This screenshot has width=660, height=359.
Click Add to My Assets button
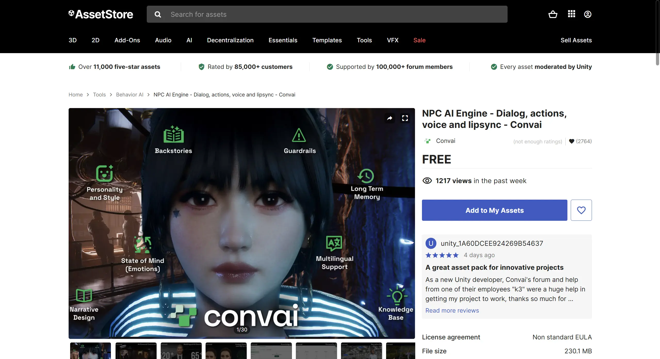[494, 210]
